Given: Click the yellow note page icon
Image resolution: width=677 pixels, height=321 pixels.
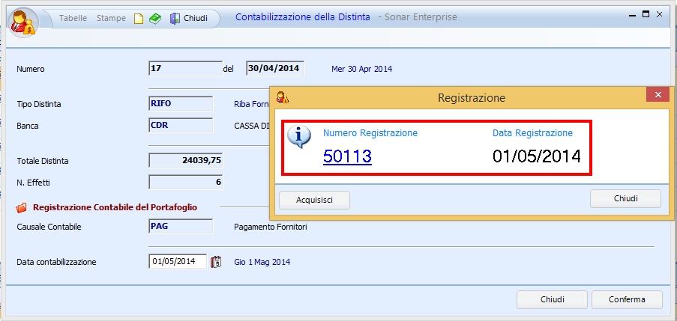Looking at the screenshot, I should [138, 18].
